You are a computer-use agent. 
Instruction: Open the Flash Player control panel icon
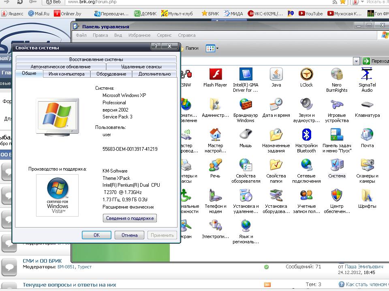pyautogui.click(x=215, y=75)
